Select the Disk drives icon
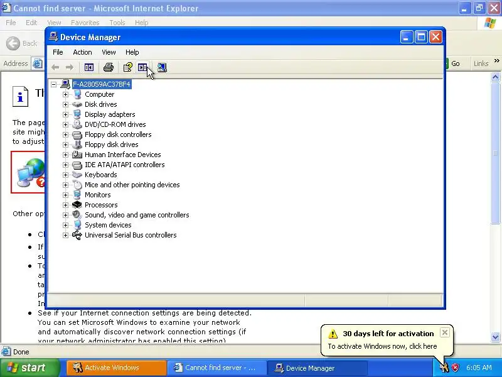The width and height of the screenshot is (502, 377). pos(77,104)
